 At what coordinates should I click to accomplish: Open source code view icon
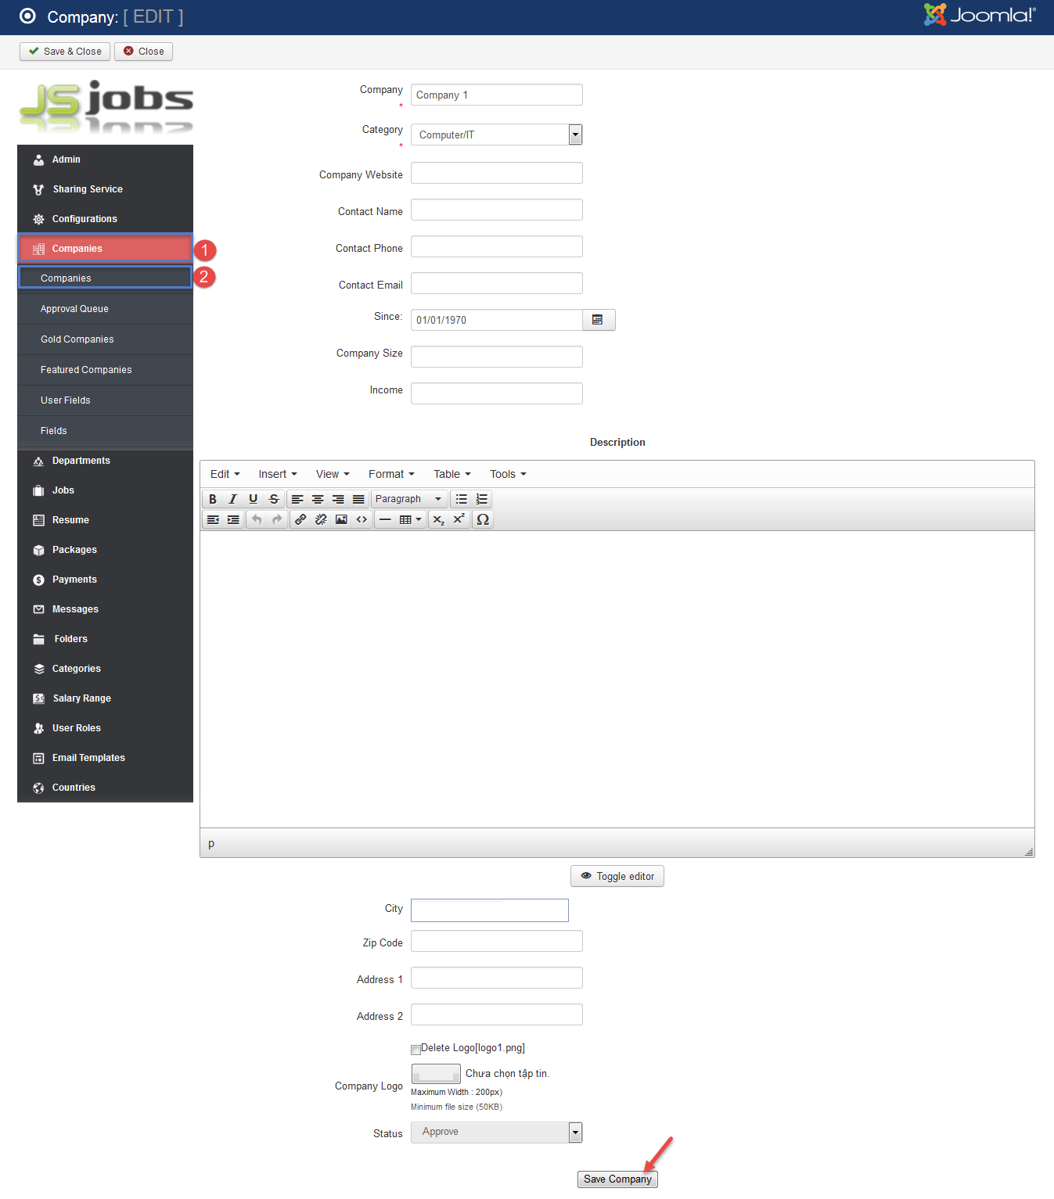point(362,519)
